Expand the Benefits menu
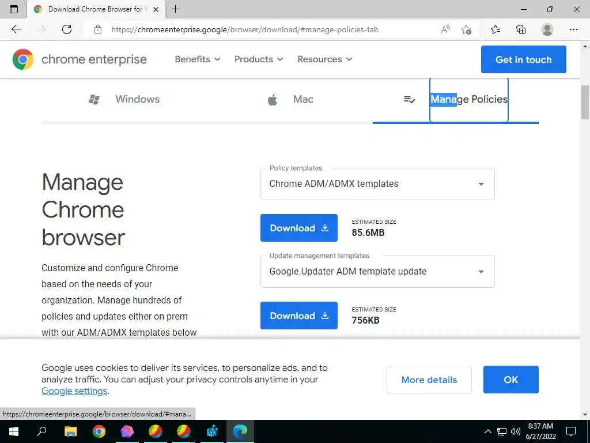 [x=197, y=59]
